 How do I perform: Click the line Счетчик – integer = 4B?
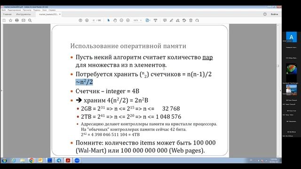(x=107, y=91)
